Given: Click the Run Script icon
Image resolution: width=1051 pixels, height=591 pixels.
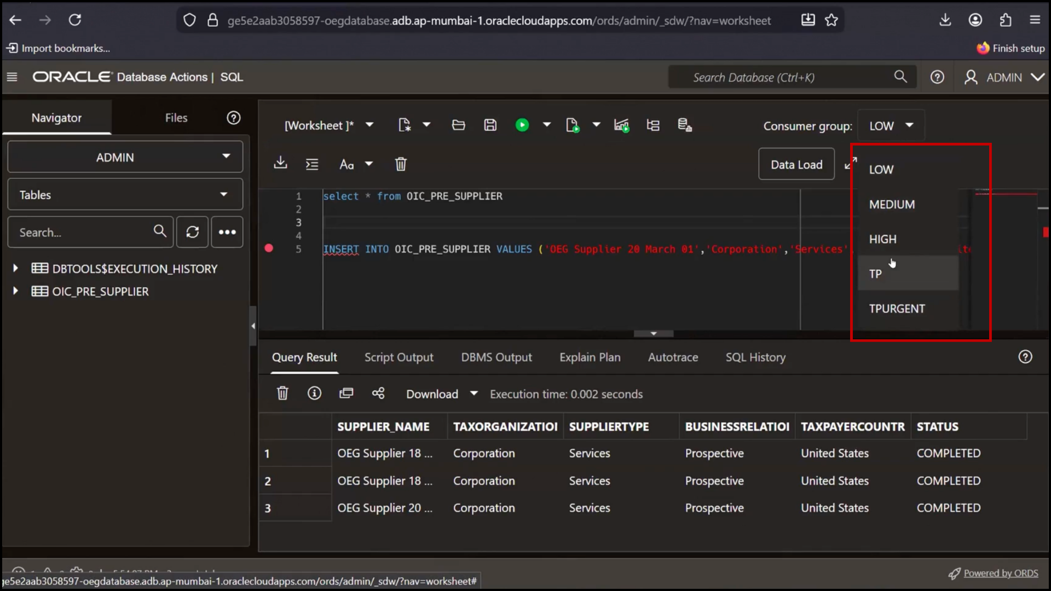Looking at the screenshot, I should coord(573,125).
